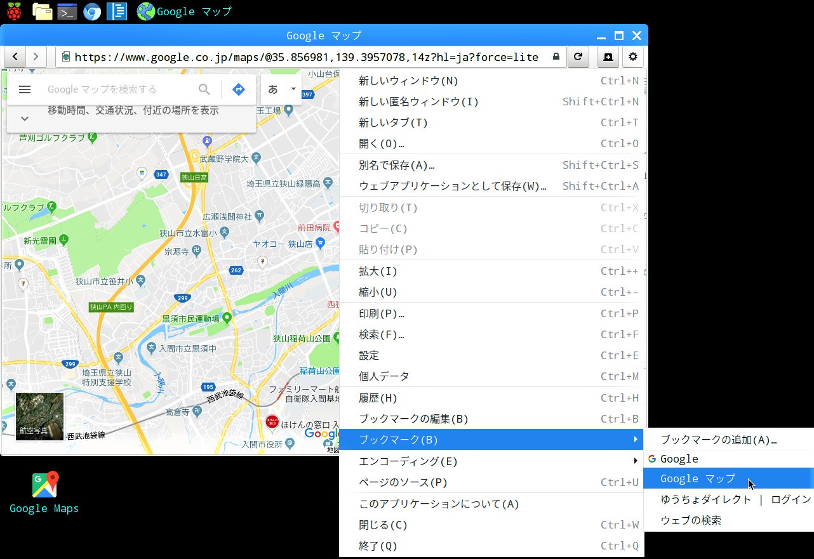This screenshot has height=559, width=814.
Task: Click the Raspberry Pi menu icon
Action: point(14,11)
